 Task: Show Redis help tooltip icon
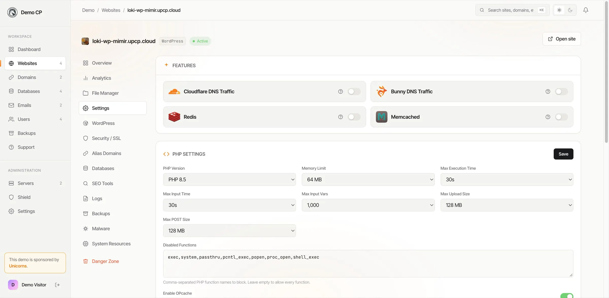(341, 117)
